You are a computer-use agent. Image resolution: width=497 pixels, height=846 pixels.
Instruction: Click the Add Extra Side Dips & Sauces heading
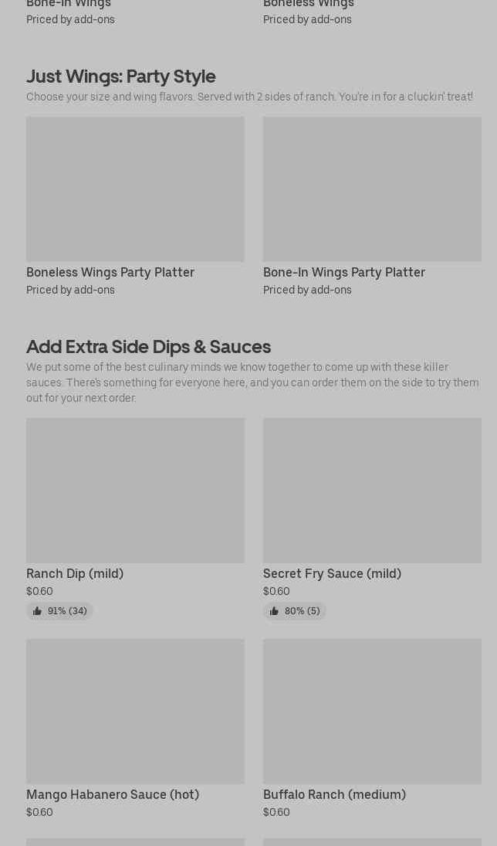click(148, 347)
